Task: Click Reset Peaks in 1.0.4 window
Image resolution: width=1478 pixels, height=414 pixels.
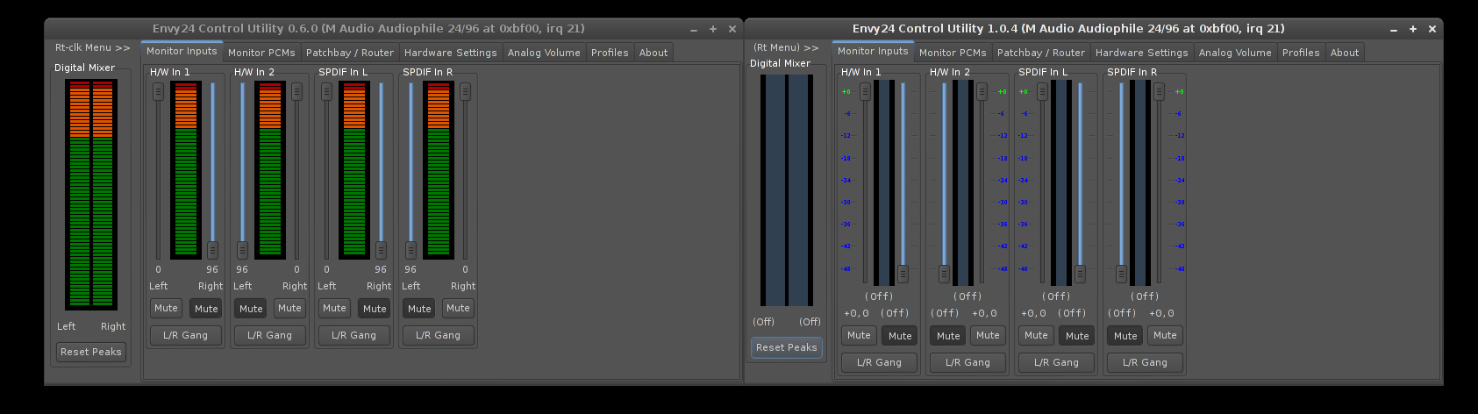Action: pyautogui.click(x=786, y=347)
